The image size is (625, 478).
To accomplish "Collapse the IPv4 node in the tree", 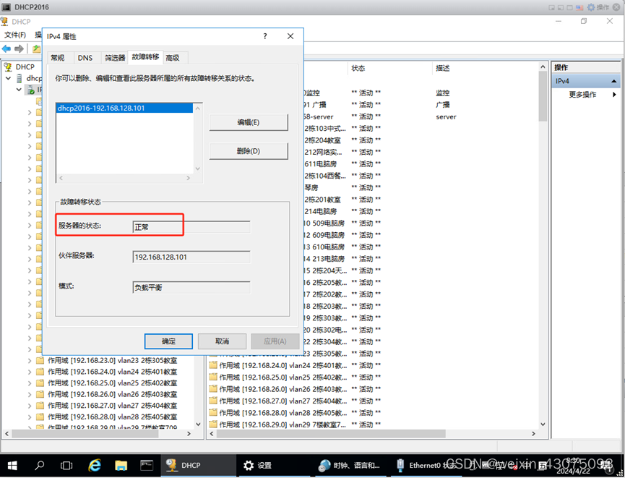I will coord(19,90).
